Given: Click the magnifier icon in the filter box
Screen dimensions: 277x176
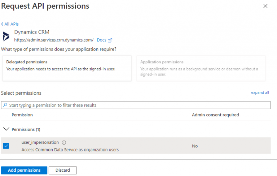Looking at the screenshot, I should pyautogui.click(x=5, y=105).
